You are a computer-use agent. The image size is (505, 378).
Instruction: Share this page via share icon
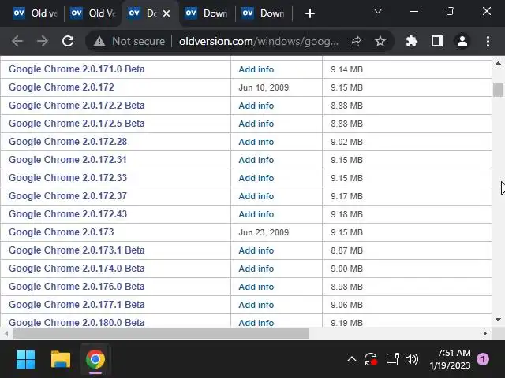tap(355, 41)
